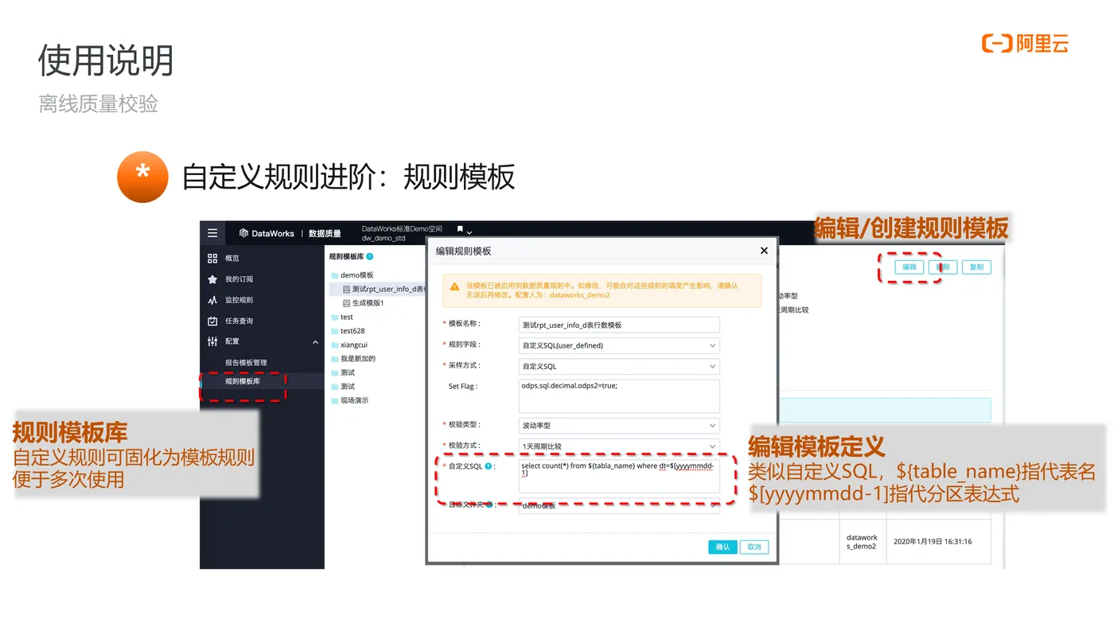Image resolution: width=1114 pixels, height=627 pixels.
Task: Click the 复制 button
Action: tap(976, 267)
